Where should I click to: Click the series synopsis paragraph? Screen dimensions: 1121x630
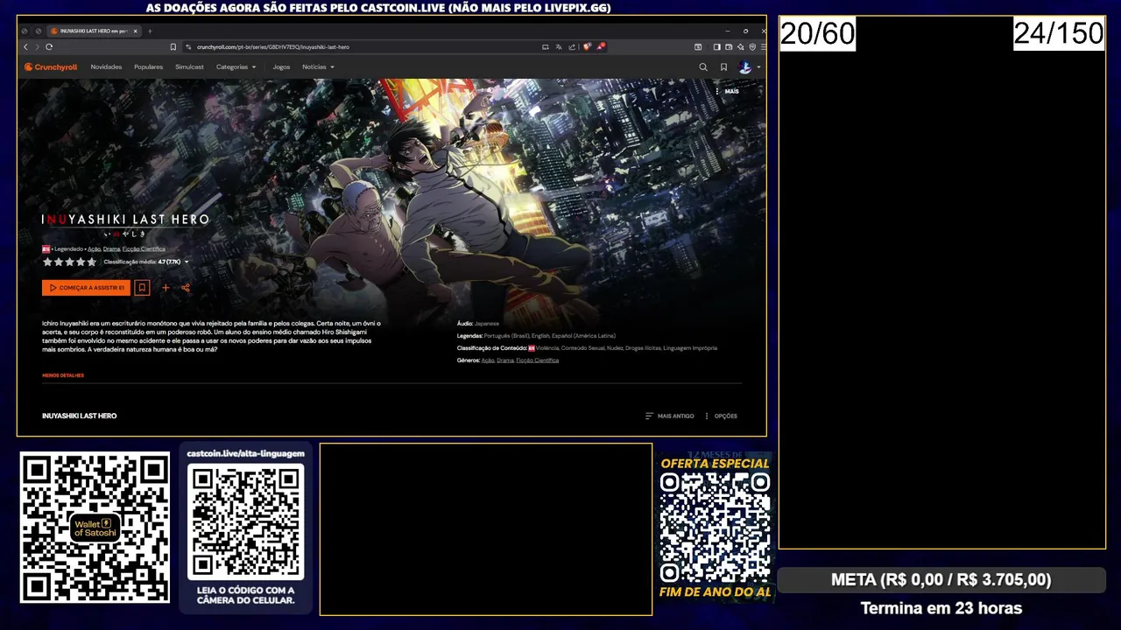click(212, 336)
